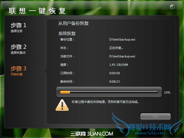Click the 备份位置 path D:\test\backup.wsi
The image size is (184, 138).
point(122,39)
